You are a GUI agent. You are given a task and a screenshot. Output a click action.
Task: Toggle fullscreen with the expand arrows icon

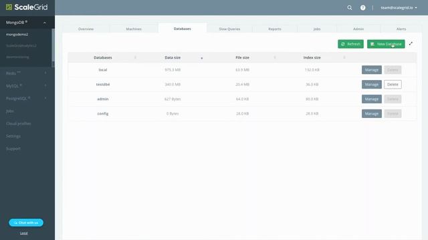coord(411,43)
